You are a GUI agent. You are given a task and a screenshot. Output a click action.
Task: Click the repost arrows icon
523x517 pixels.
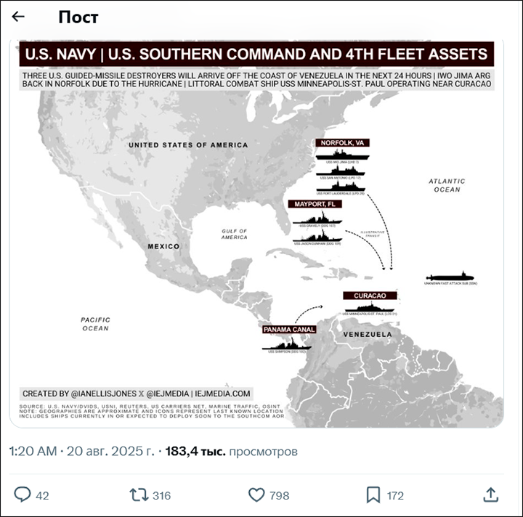click(x=138, y=495)
